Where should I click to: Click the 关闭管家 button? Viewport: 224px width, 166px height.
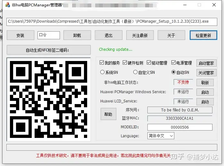click(206, 73)
